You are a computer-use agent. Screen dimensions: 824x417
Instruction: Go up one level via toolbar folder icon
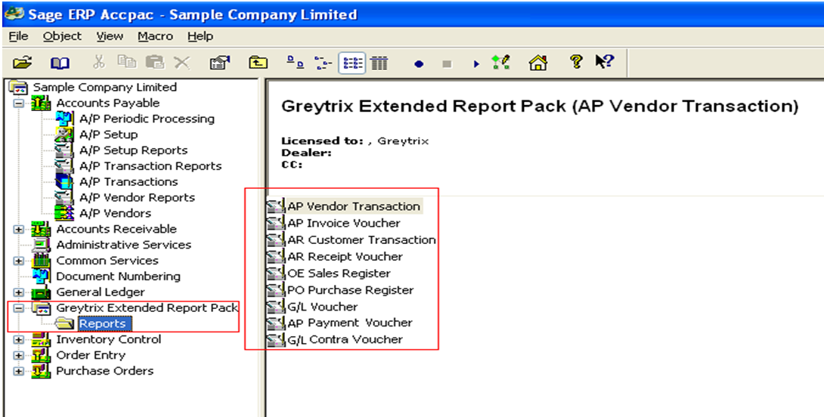coord(258,63)
